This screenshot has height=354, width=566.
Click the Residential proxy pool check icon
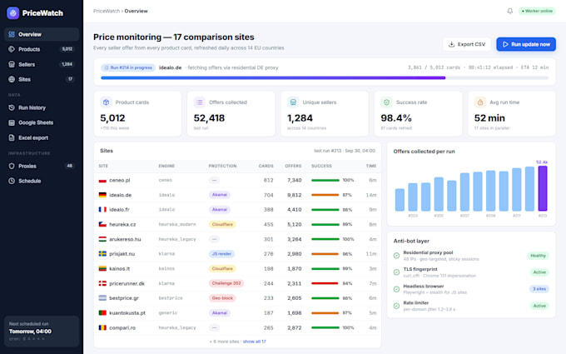tap(396, 256)
